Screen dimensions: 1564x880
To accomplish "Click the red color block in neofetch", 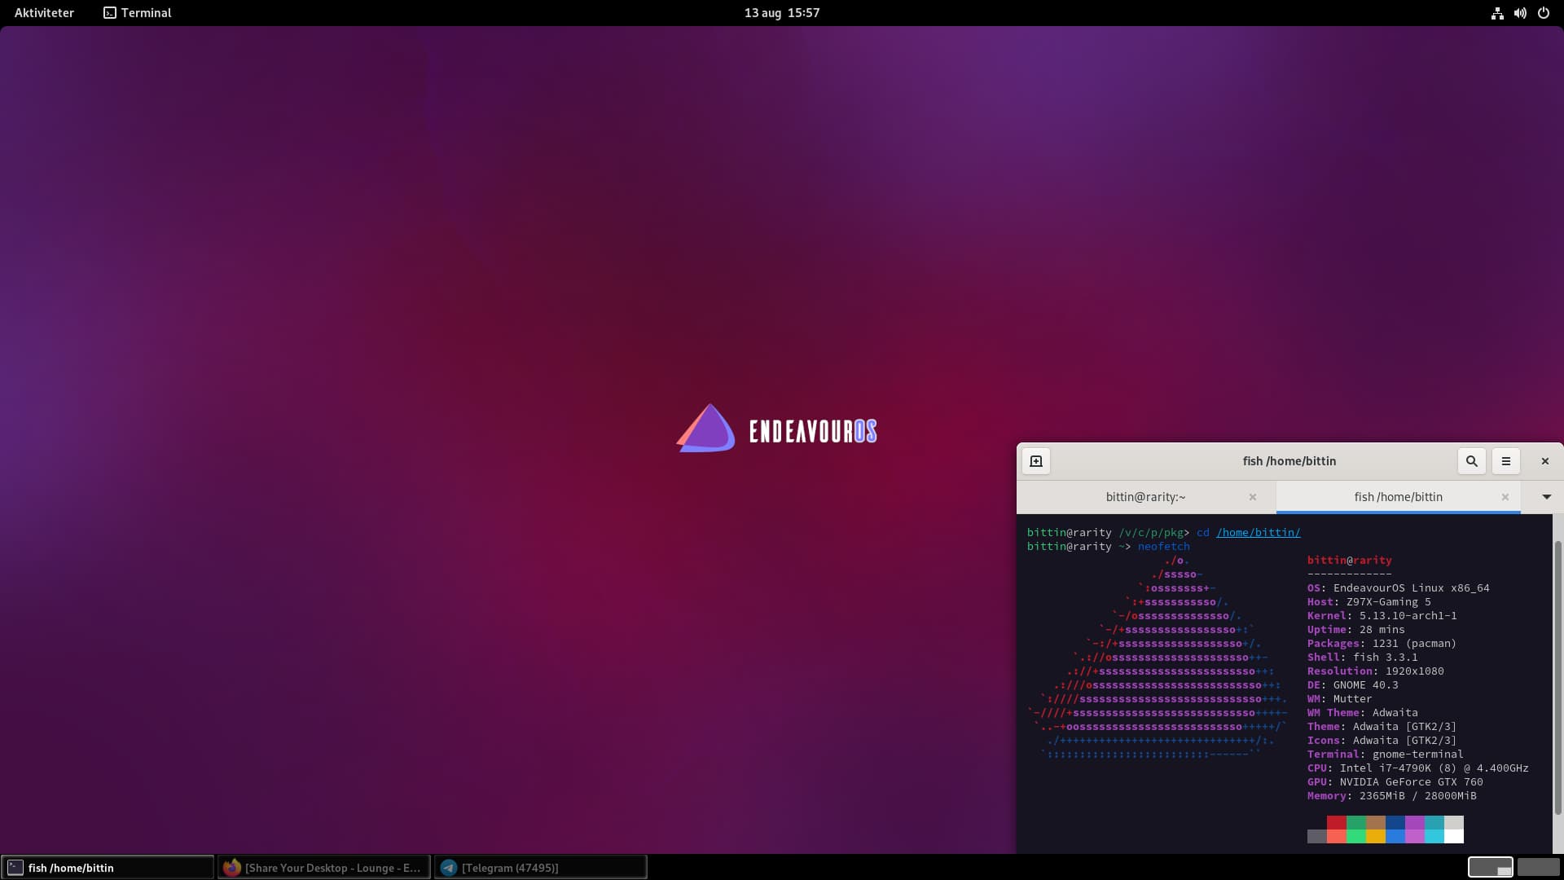I will tap(1336, 822).
